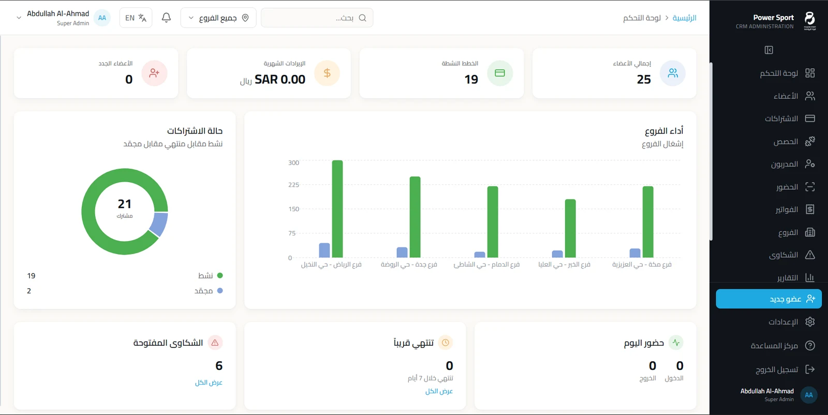Click green bar for فرع الدمام - حي الشاطئ

click(493, 222)
